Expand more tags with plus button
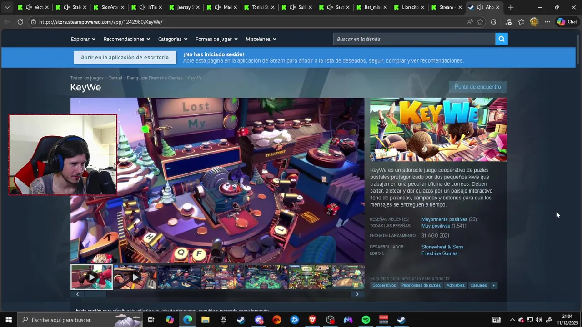 point(493,285)
